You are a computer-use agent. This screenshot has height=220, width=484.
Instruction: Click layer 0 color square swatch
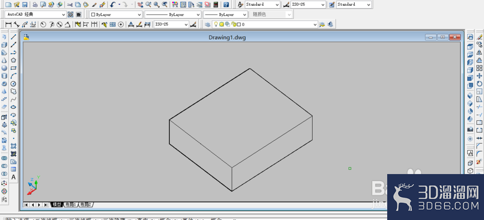coord(239,24)
